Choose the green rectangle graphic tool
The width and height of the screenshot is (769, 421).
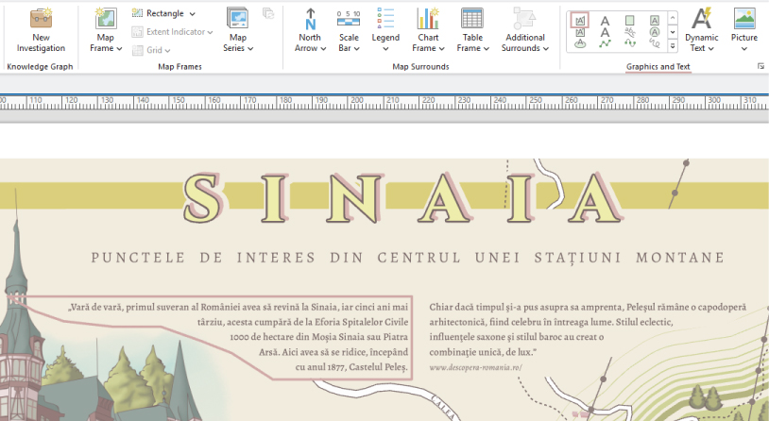(630, 20)
